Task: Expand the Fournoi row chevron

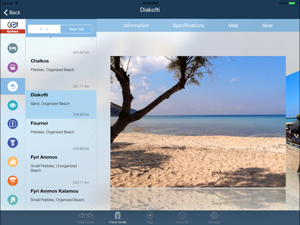Action: [92, 135]
